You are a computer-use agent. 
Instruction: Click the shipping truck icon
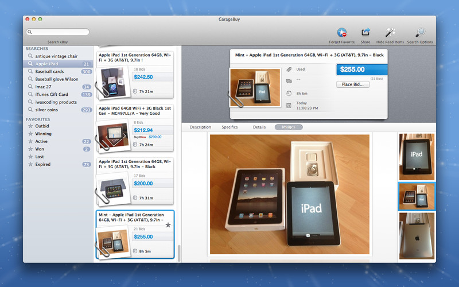pyautogui.click(x=289, y=81)
